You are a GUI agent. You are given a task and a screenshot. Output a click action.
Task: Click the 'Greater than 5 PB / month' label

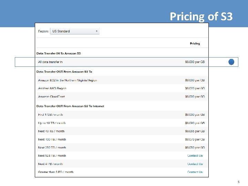(x=56, y=172)
